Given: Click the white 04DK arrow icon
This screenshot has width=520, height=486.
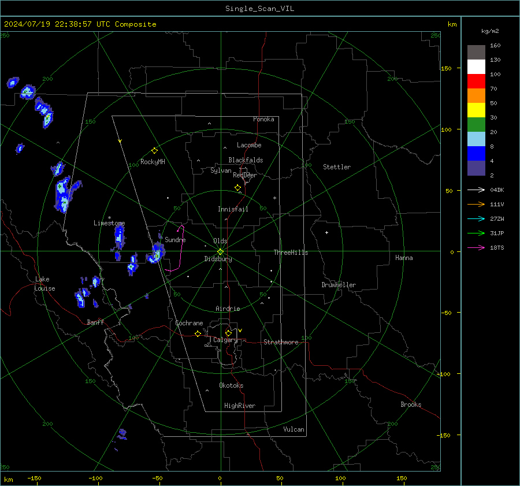Looking at the screenshot, I should tap(476, 190).
